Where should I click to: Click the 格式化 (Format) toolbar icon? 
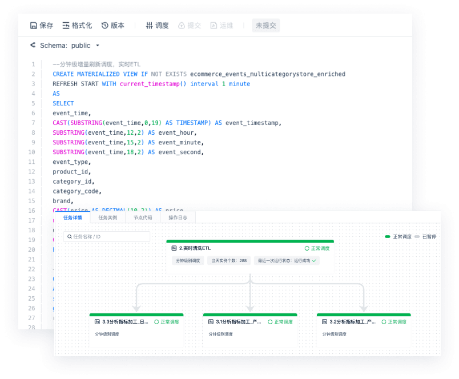(66, 26)
